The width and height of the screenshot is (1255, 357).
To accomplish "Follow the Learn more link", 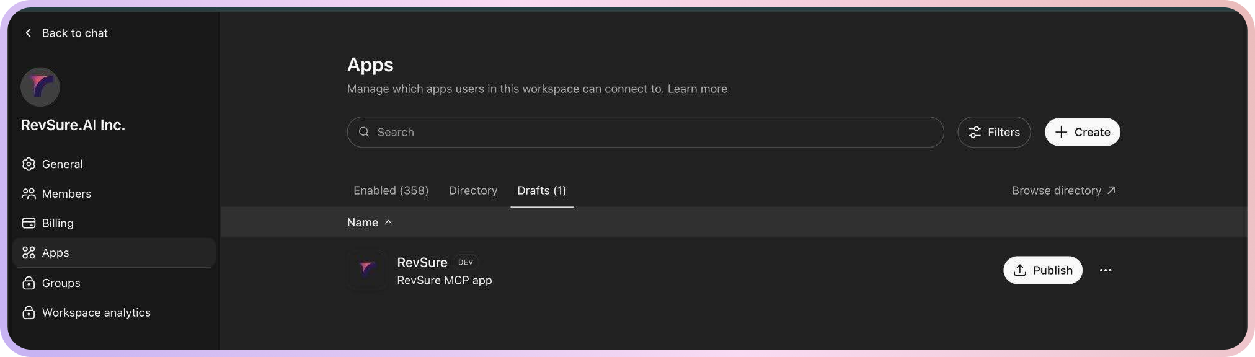I will (x=697, y=89).
